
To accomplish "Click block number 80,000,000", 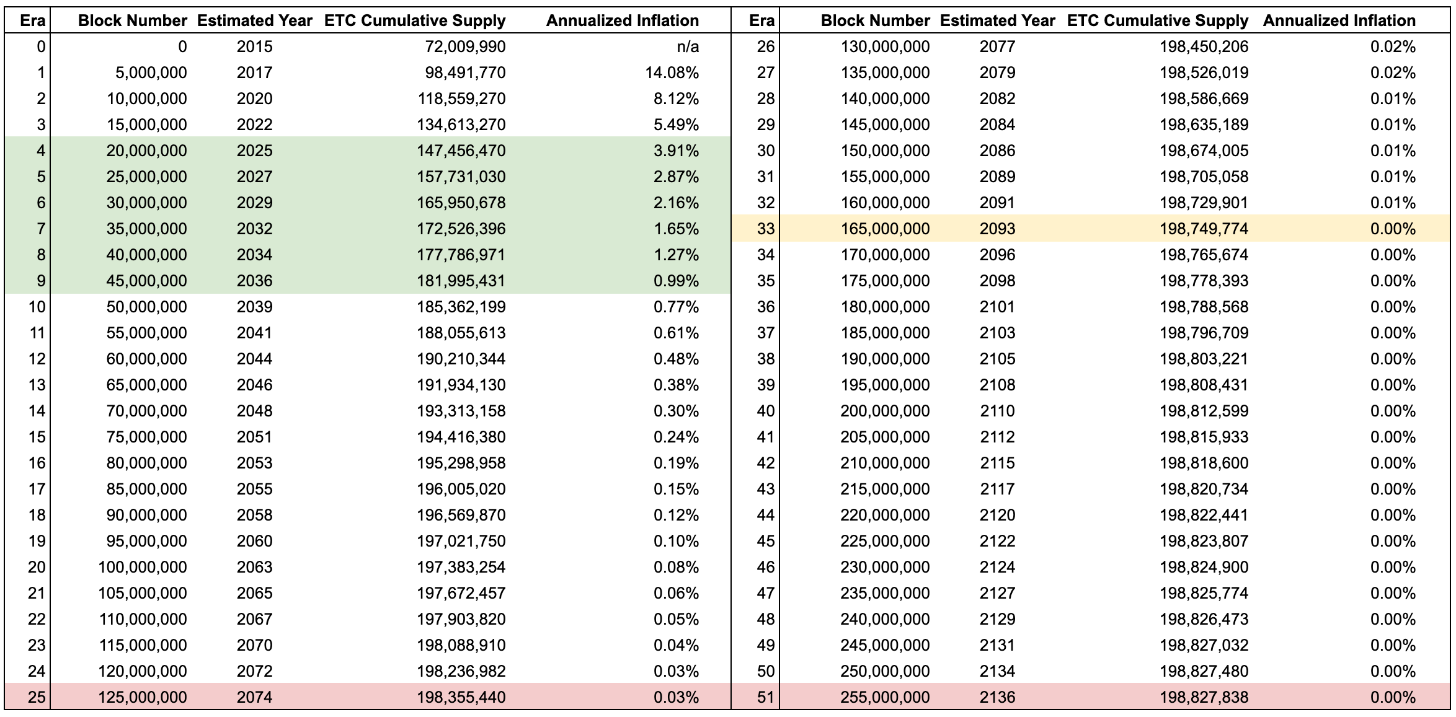I will pos(146,463).
